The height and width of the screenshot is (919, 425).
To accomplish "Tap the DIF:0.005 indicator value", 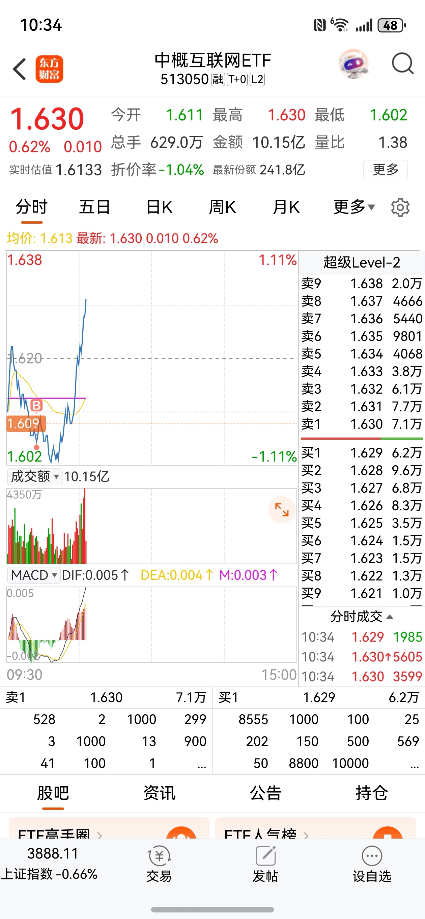I will click(95, 575).
